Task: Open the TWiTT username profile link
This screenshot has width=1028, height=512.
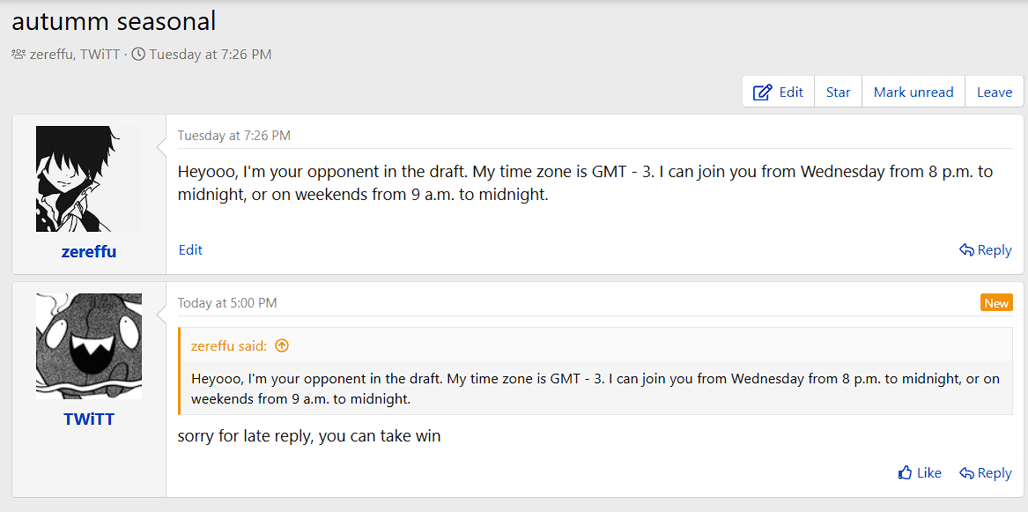Action: (89, 419)
